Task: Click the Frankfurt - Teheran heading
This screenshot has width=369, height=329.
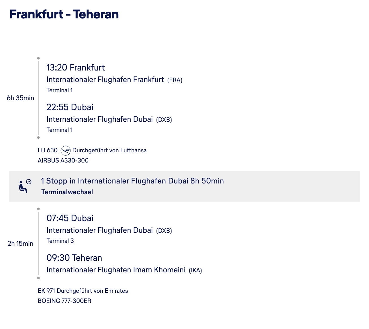Action: point(64,14)
